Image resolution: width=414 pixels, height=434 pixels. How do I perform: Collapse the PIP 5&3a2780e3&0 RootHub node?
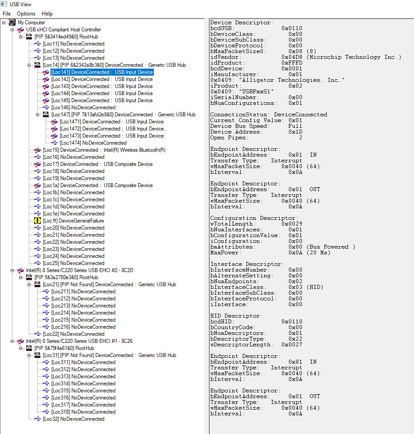click(20, 277)
